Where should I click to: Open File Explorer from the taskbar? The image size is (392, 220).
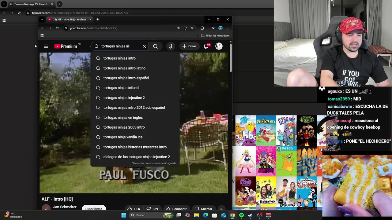(197, 215)
